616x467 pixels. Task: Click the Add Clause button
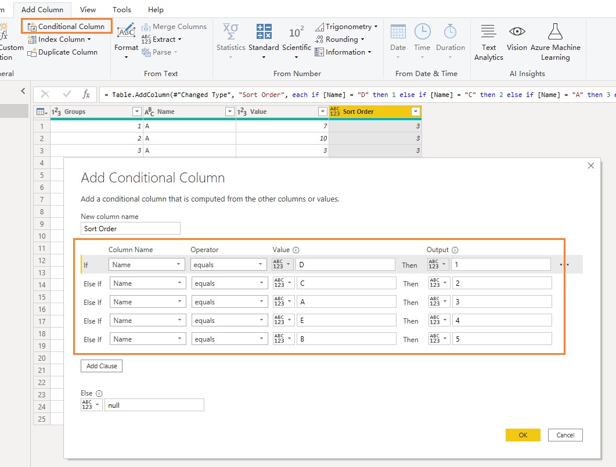[102, 366]
